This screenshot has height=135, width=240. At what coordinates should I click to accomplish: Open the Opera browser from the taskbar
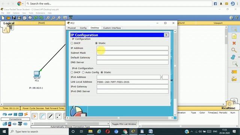pos(108,132)
